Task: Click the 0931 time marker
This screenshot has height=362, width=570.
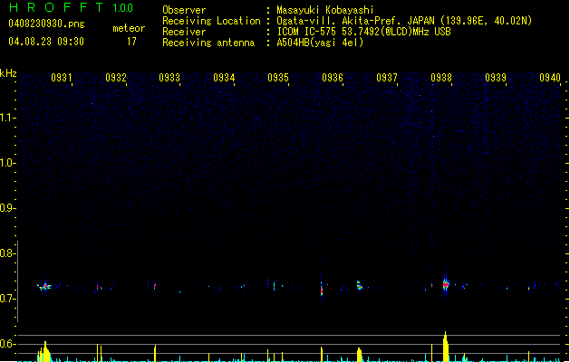Action: [x=62, y=78]
